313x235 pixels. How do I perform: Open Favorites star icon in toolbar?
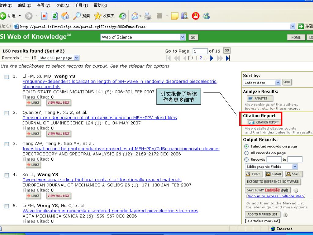(x=98, y=16)
